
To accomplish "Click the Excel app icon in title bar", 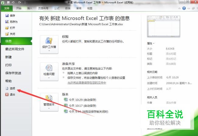I will pos(3,2).
